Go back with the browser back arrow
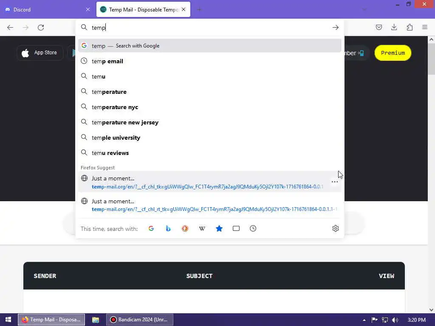This screenshot has width=435, height=326. point(10,28)
